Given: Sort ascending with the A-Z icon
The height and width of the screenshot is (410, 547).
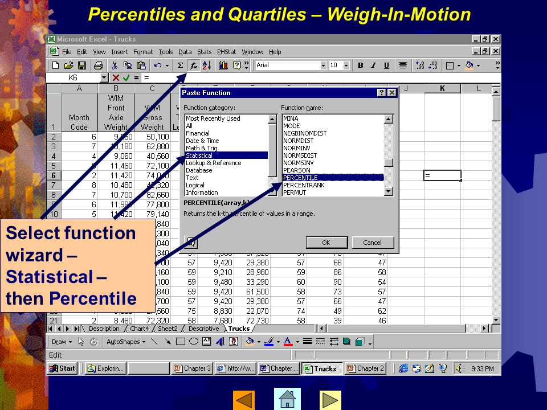Looking at the screenshot, I should coord(206,65).
